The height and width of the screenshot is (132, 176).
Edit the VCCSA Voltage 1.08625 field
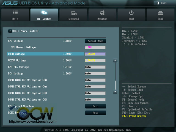[x=95, y=61]
